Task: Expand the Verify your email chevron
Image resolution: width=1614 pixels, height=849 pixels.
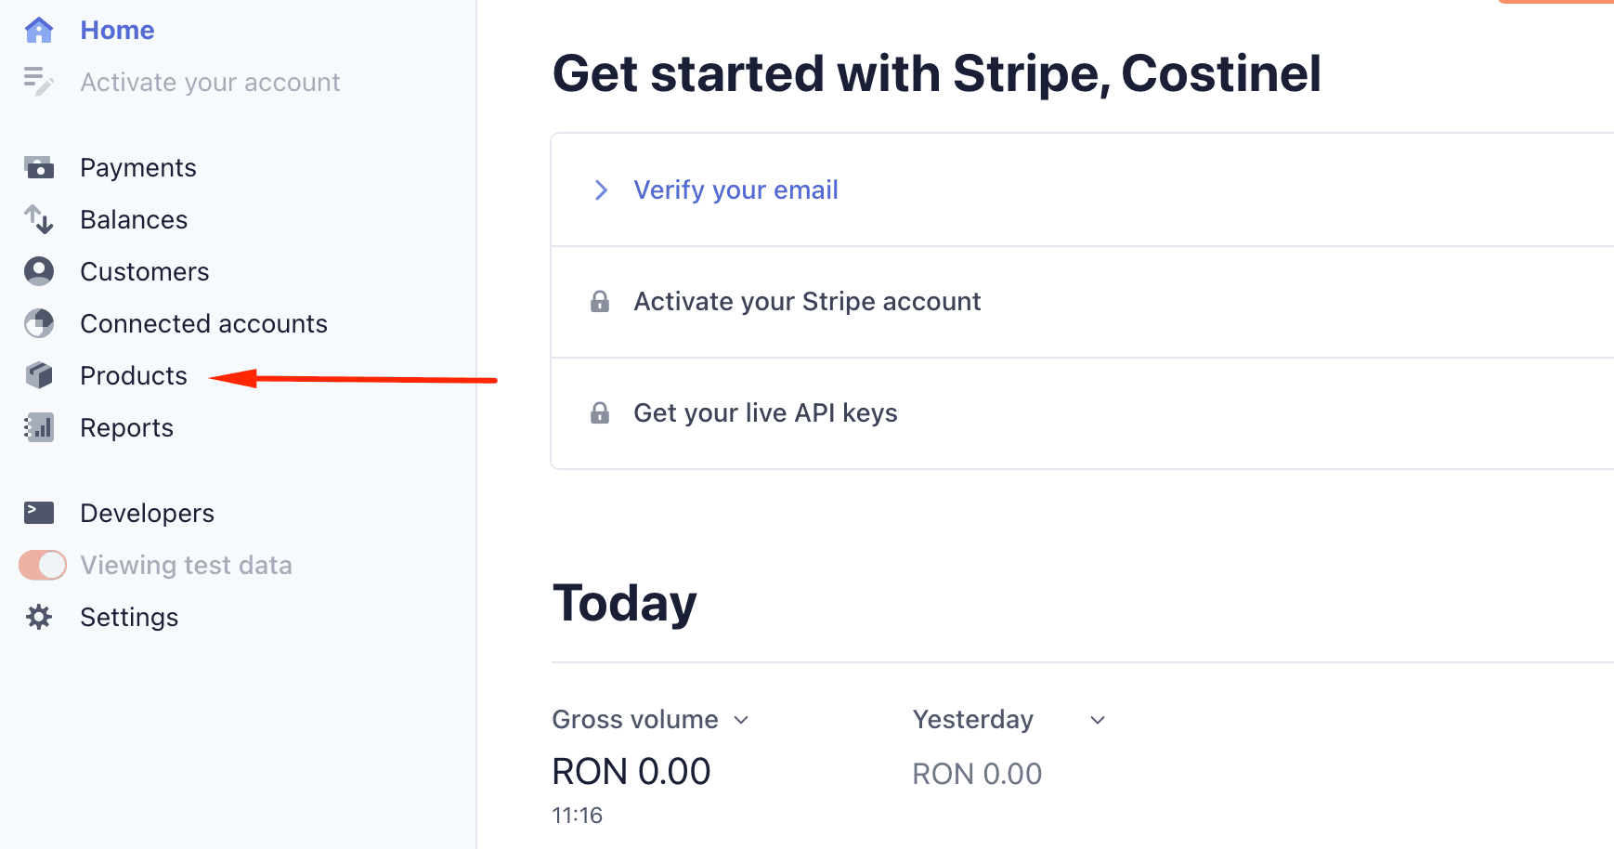Action: tap(601, 190)
